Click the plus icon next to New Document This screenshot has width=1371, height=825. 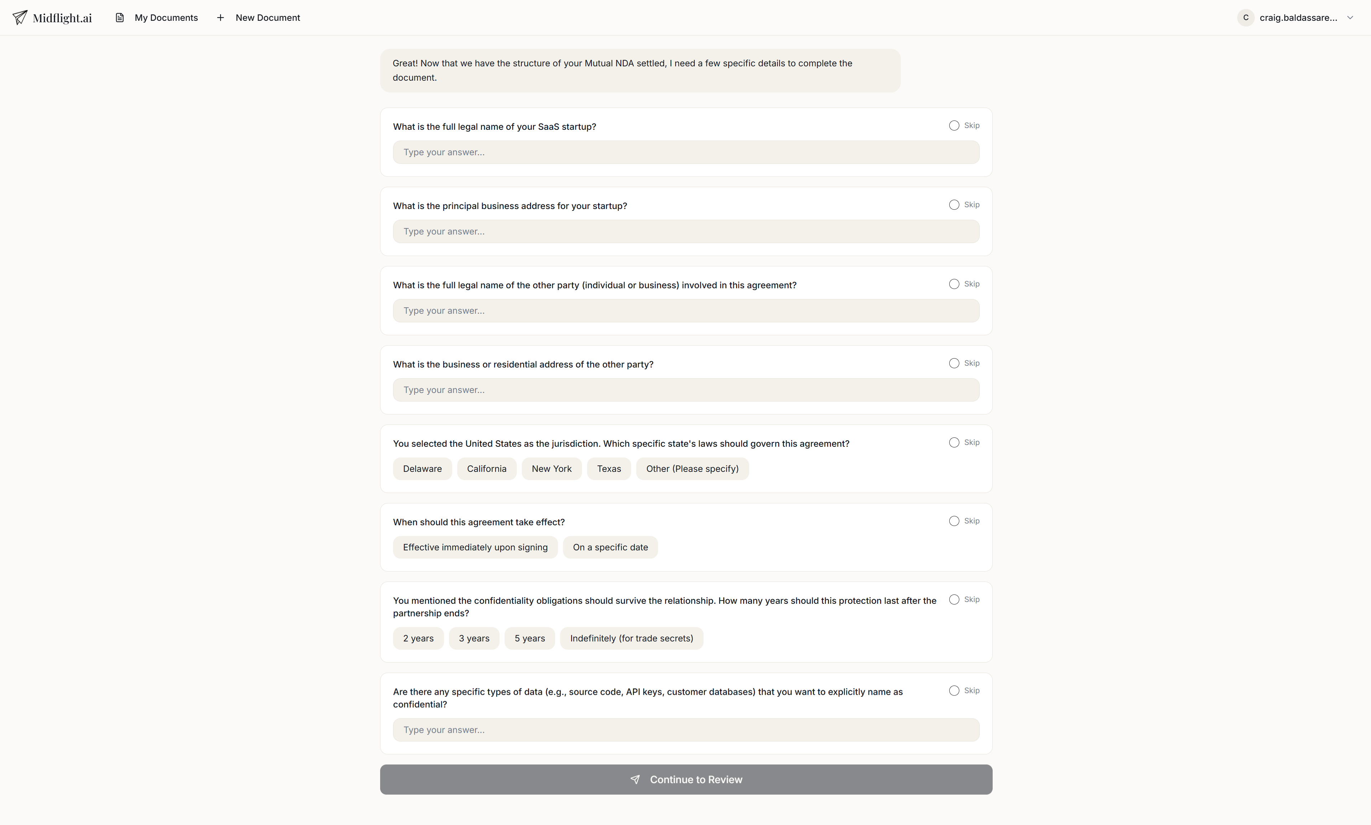tap(220, 17)
